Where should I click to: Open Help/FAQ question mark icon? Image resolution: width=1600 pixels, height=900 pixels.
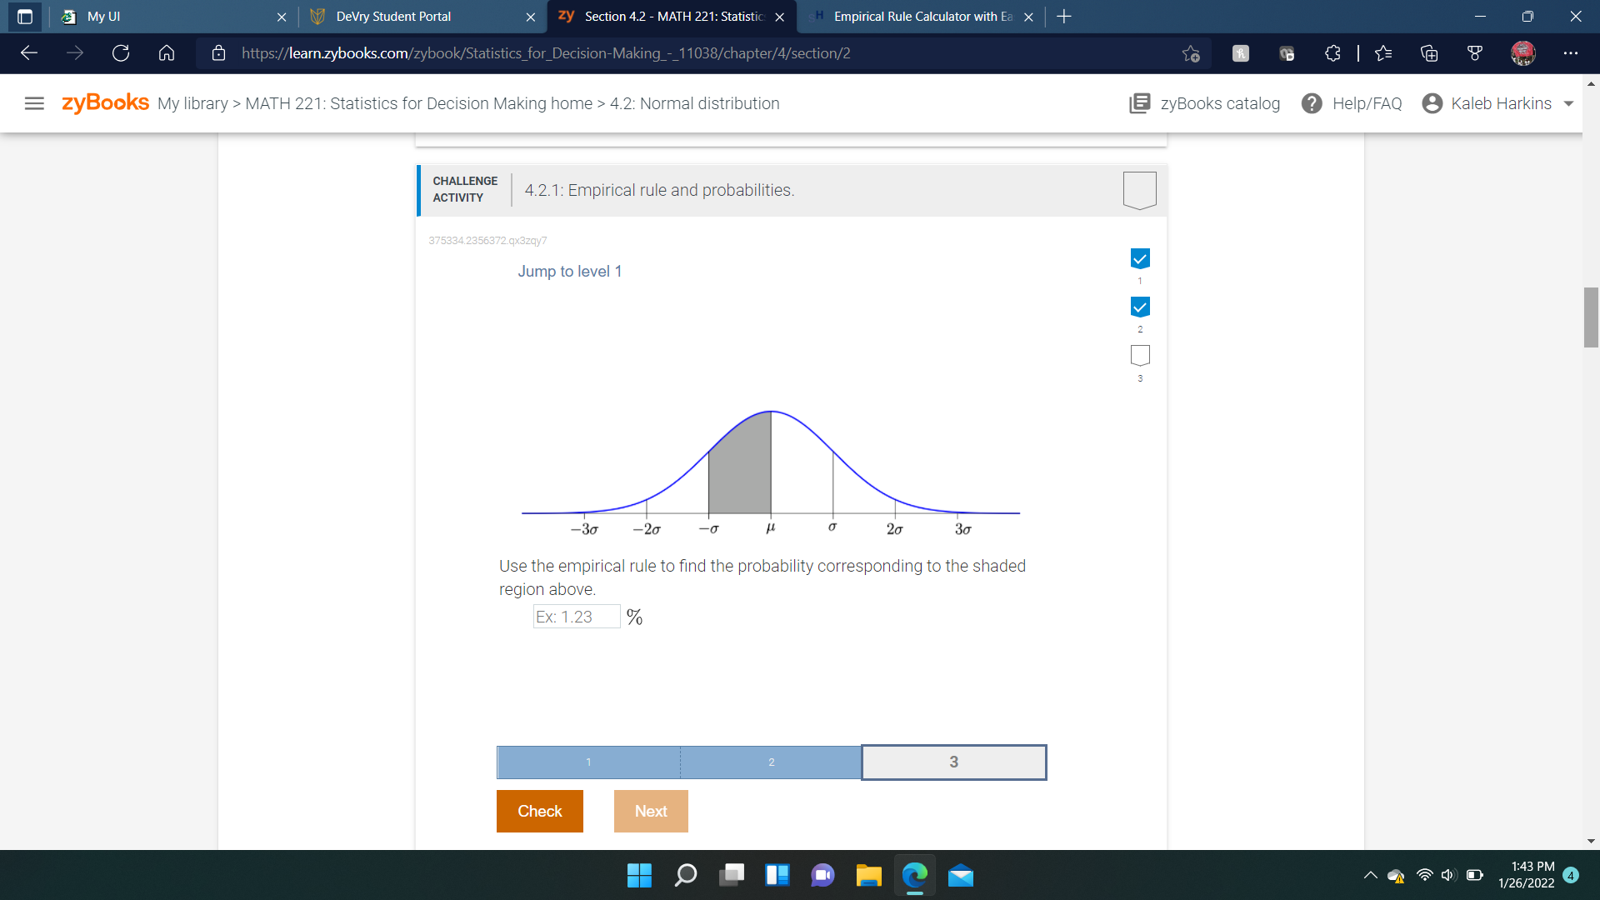(1312, 103)
